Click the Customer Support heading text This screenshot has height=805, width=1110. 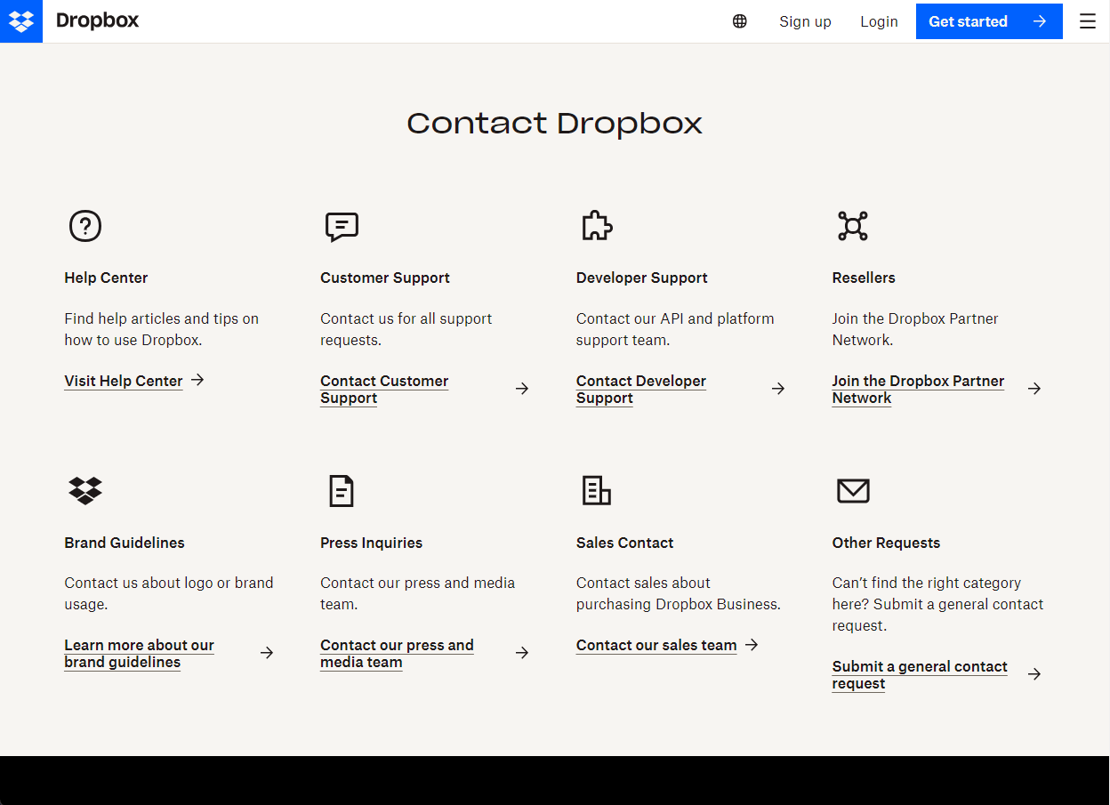(x=385, y=278)
